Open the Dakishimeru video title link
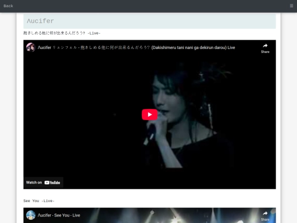This screenshot has width=297, height=223. (x=136, y=47)
